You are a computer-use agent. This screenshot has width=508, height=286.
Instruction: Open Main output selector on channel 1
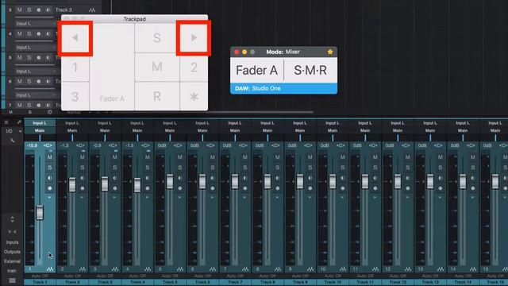(40, 130)
